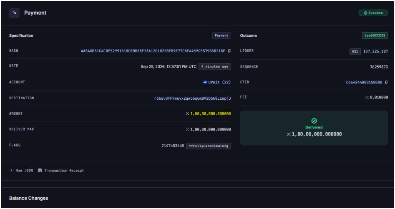
Task: Expand the Raw JSON section
Action: pos(22,171)
